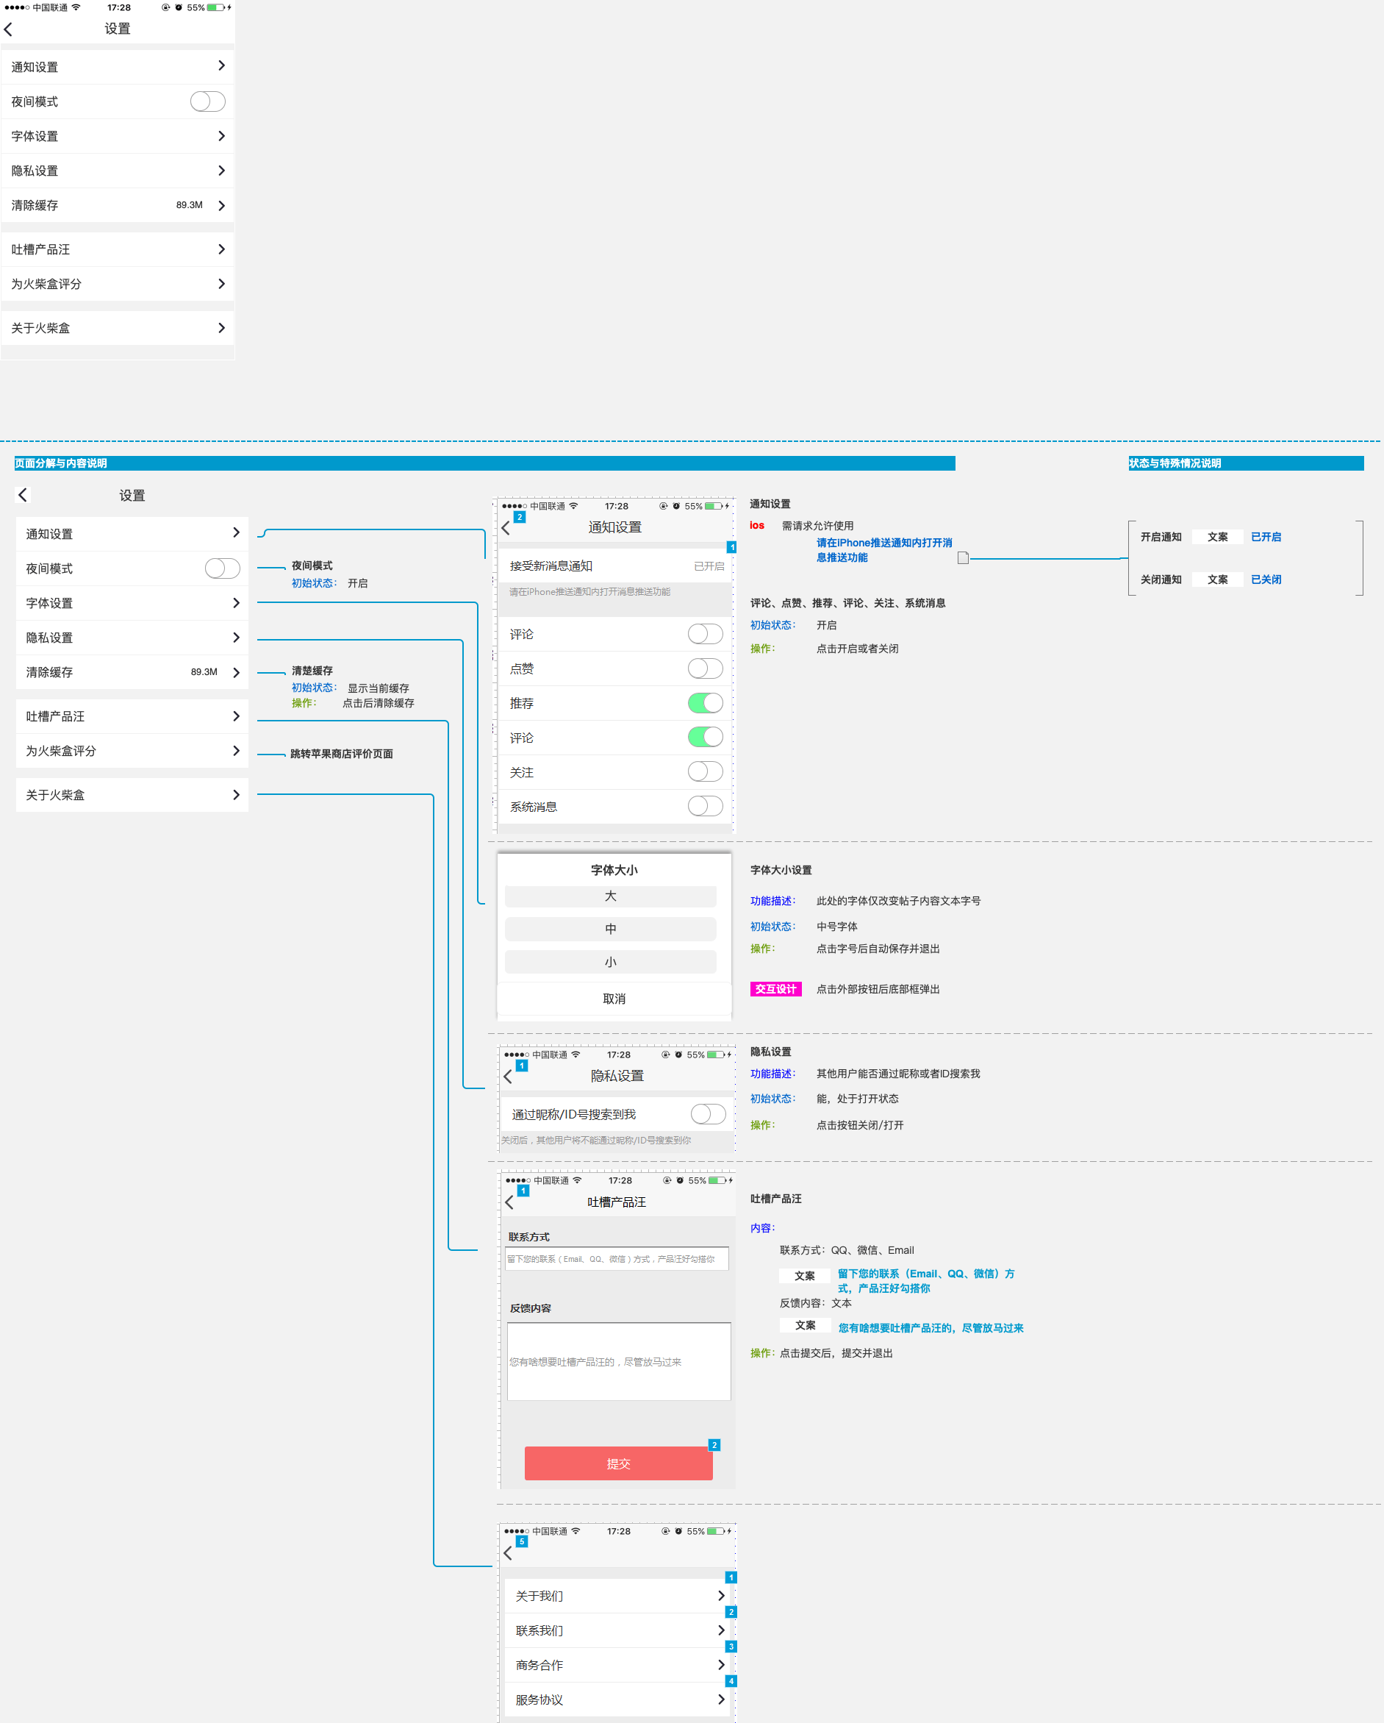
Task: Click 字体大小设置 heading in notes
Action: point(781,870)
